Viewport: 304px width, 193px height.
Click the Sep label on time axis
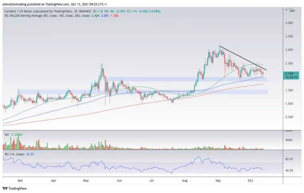coord(218,181)
